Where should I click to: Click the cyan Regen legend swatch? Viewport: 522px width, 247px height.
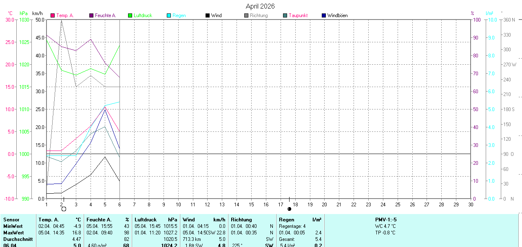169,15
